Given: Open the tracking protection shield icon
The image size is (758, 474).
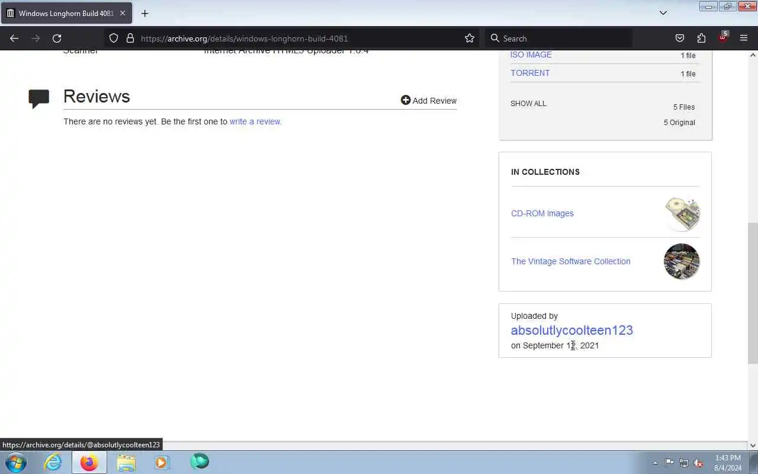Looking at the screenshot, I should click(114, 38).
